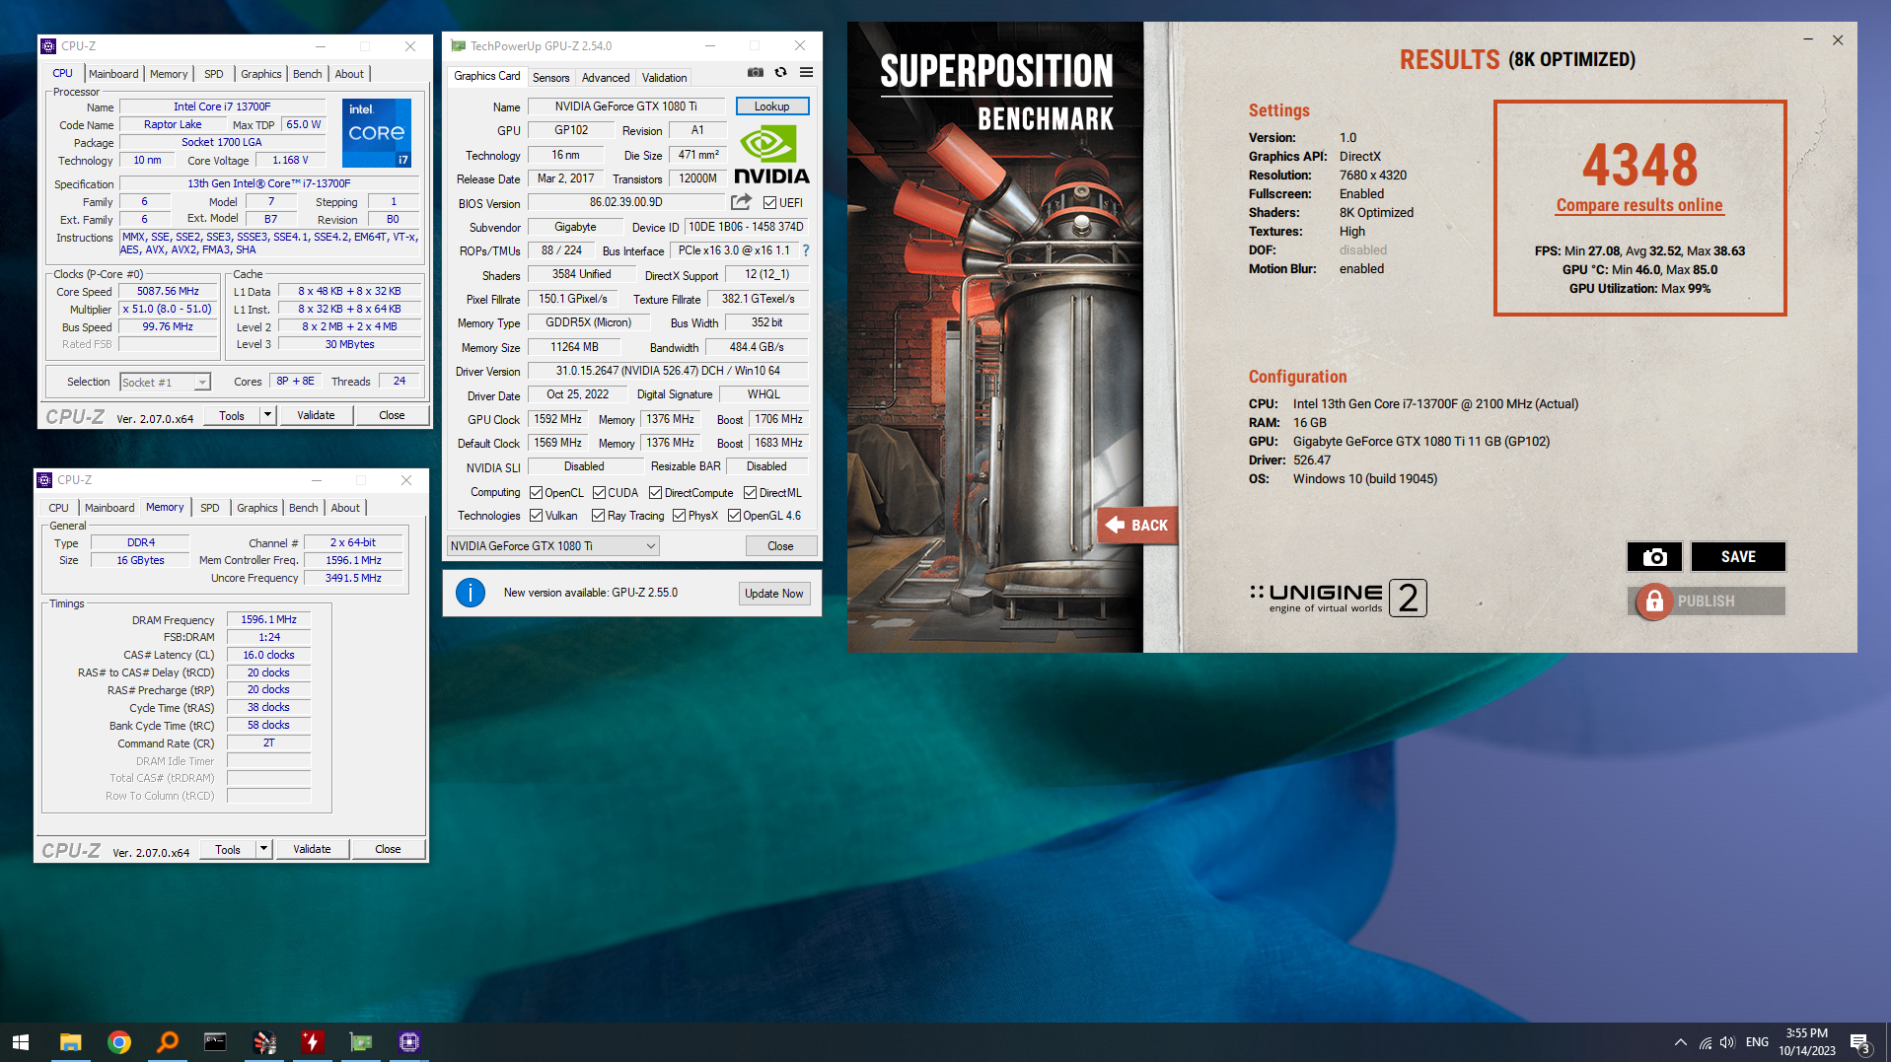Open the Advanced tab in GPU-Z
The width and height of the screenshot is (1891, 1062).
[606, 78]
